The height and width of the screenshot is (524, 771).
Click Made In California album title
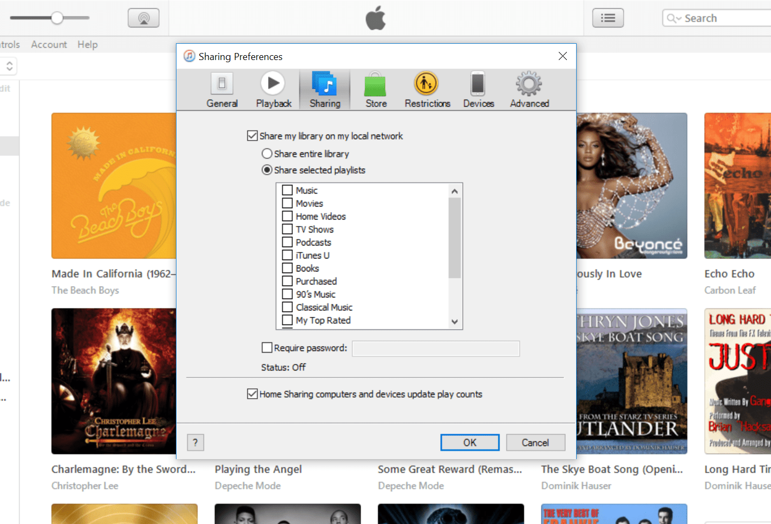click(114, 274)
